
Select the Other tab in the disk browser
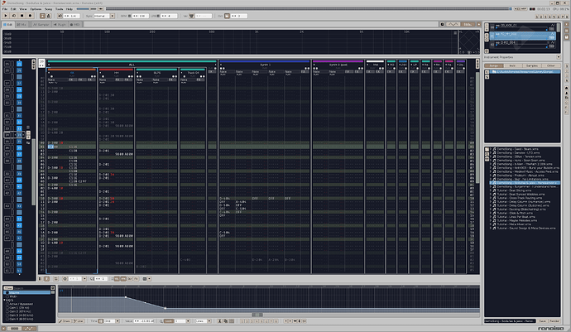pos(551,65)
